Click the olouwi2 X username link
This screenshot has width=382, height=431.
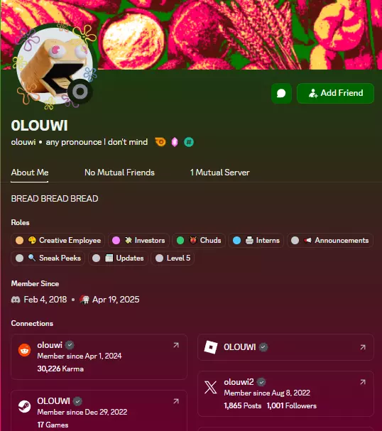[239, 382]
